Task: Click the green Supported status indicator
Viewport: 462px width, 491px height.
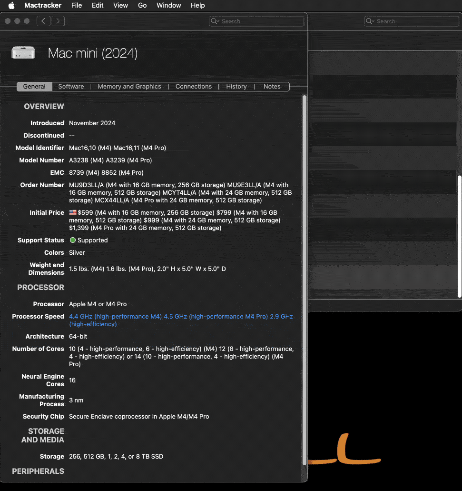Action: 73,240
